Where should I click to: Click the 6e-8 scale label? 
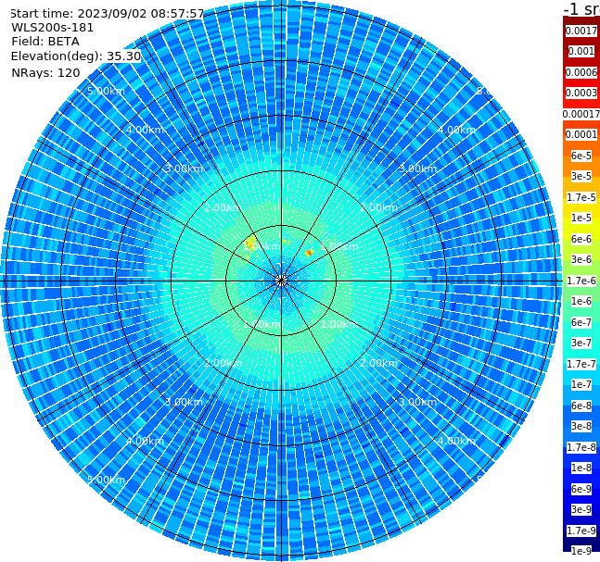click(x=581, y=406)
